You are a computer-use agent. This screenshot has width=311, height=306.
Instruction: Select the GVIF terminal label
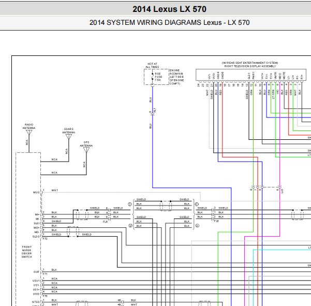coord(37,272)
